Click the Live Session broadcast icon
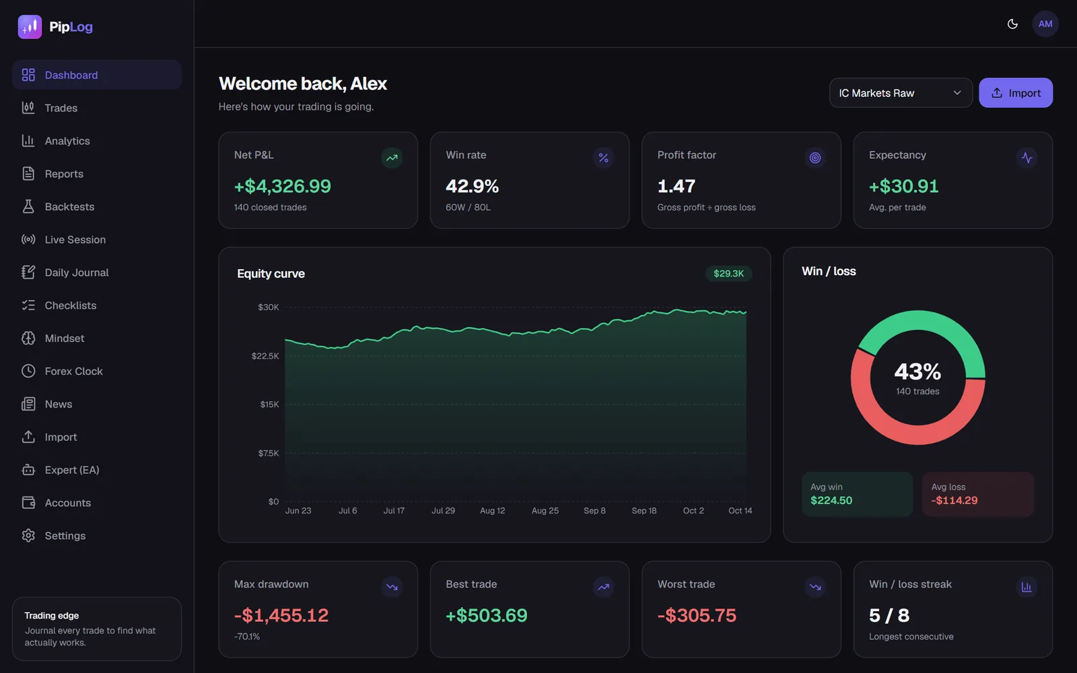 coord(28,240)
